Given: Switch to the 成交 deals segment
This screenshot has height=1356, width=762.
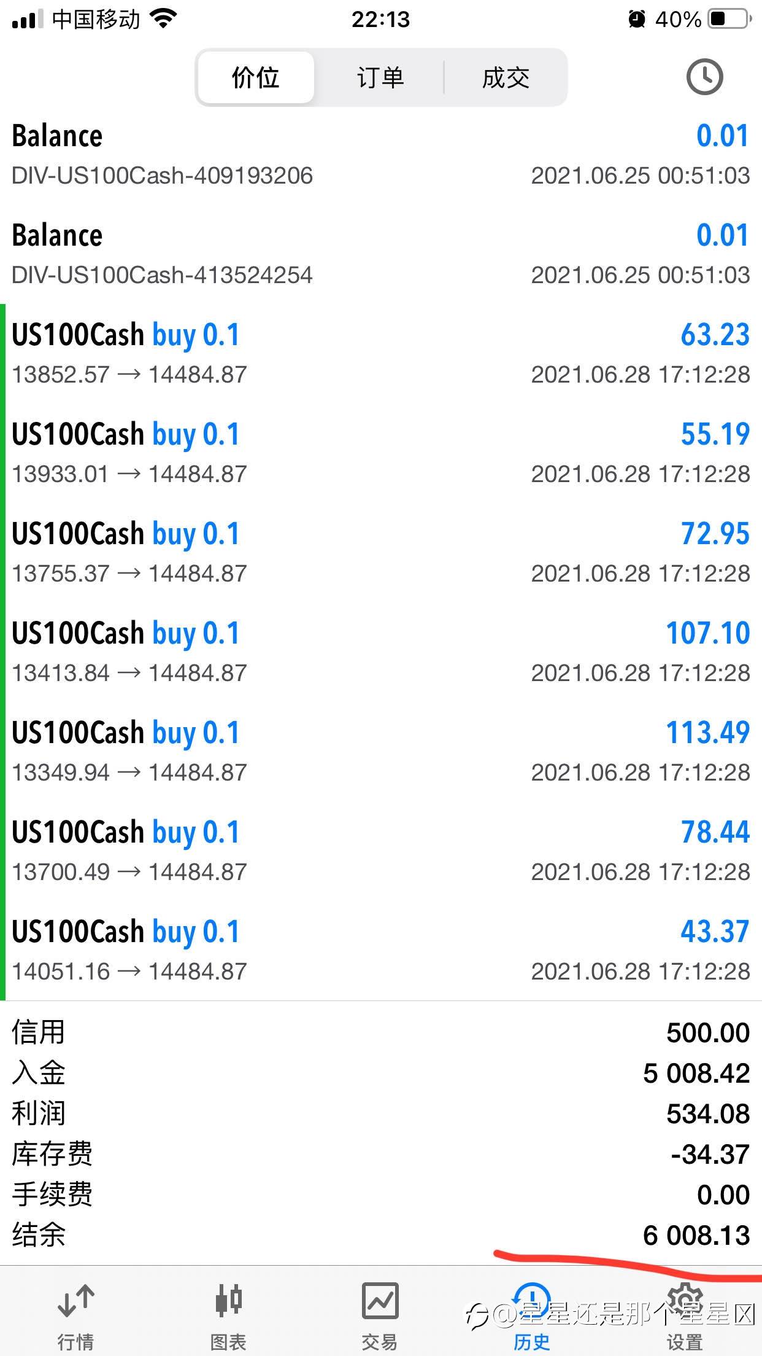Looking at the screenshot, I should point(506,78).
